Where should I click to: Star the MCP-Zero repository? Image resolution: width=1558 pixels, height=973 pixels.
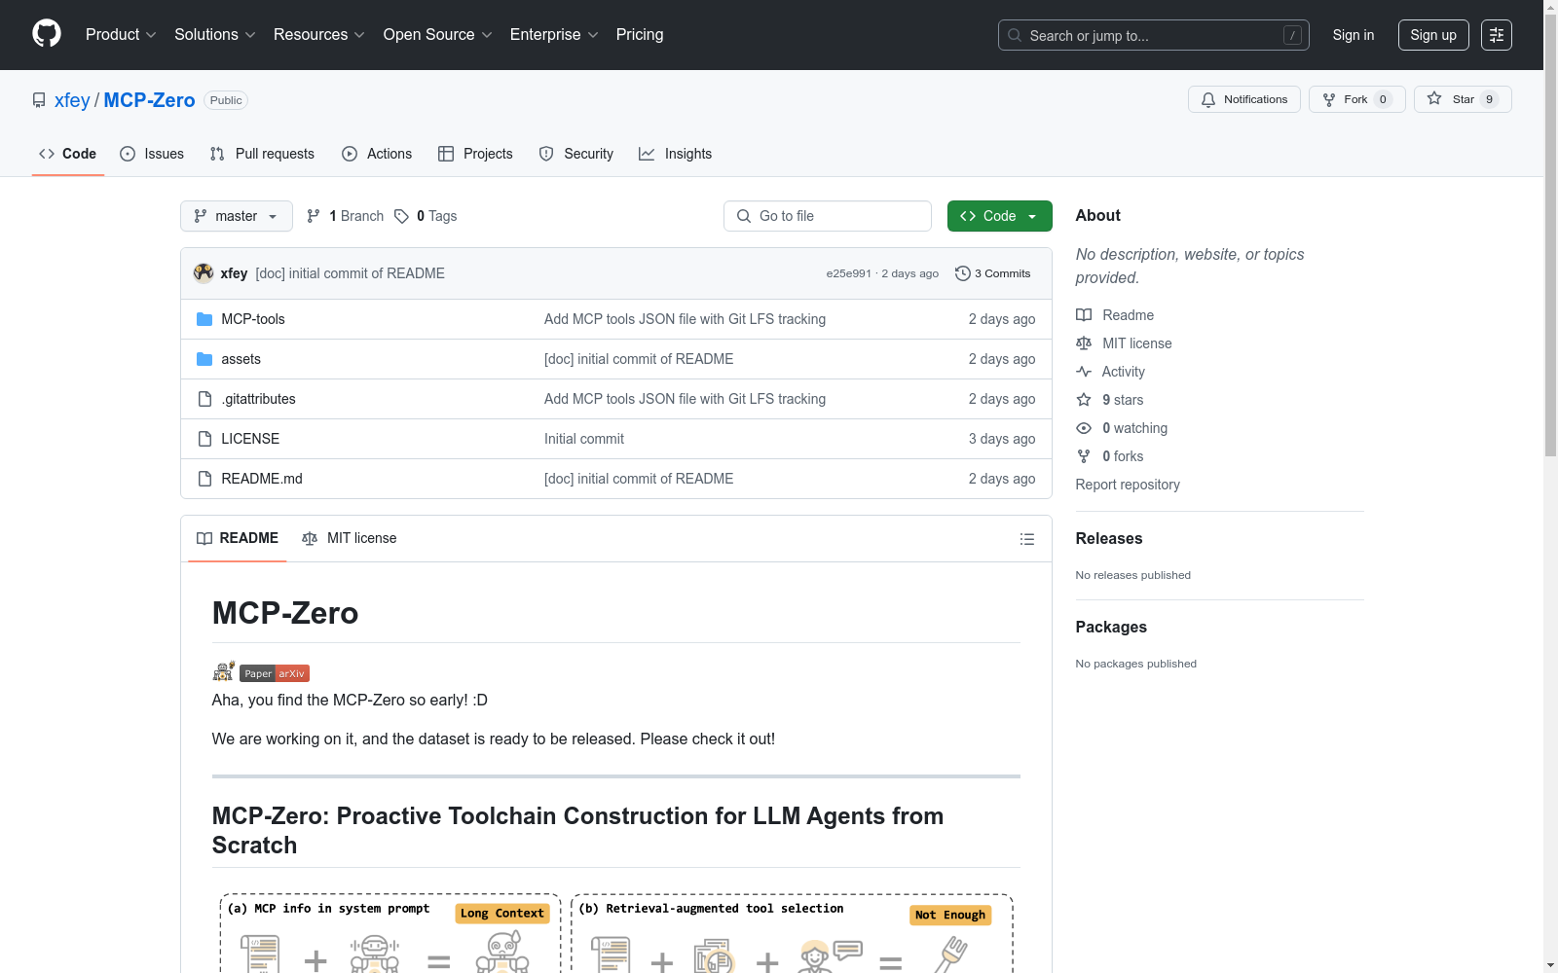[1463, 99]
